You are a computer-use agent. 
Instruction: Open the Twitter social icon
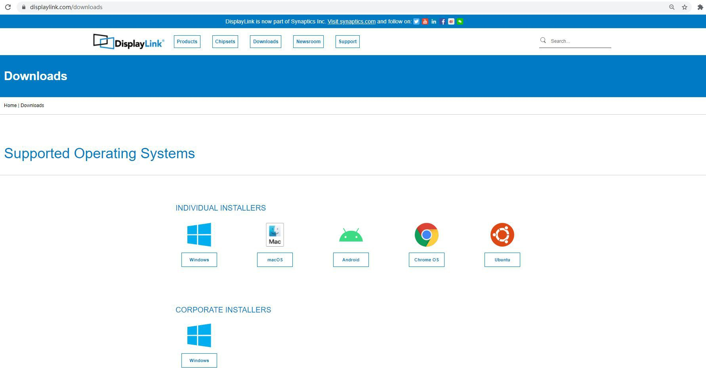(416, 21)
